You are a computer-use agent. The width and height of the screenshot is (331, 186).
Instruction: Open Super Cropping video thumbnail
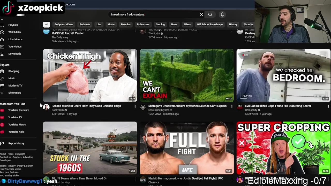[x=283, y=148]
